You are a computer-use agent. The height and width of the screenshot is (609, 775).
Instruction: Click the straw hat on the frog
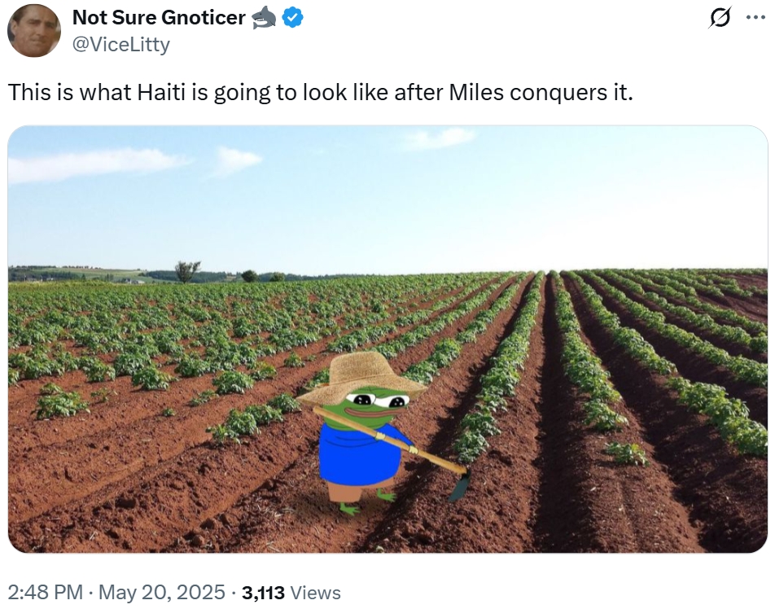tap(363, 375)
